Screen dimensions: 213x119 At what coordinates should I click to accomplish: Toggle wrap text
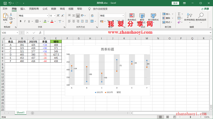92,16
